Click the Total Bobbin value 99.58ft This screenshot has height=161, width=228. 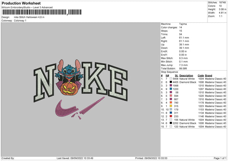click(x=183, y=68)
